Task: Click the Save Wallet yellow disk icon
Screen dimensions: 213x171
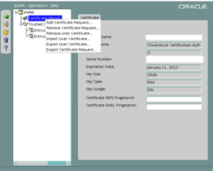Action: click(6, 32)
